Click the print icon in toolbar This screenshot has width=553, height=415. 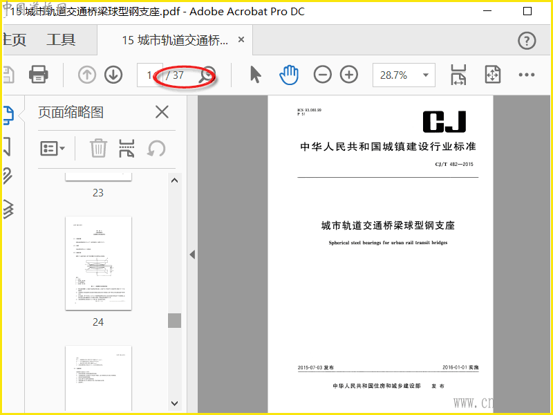pos(39,75)
